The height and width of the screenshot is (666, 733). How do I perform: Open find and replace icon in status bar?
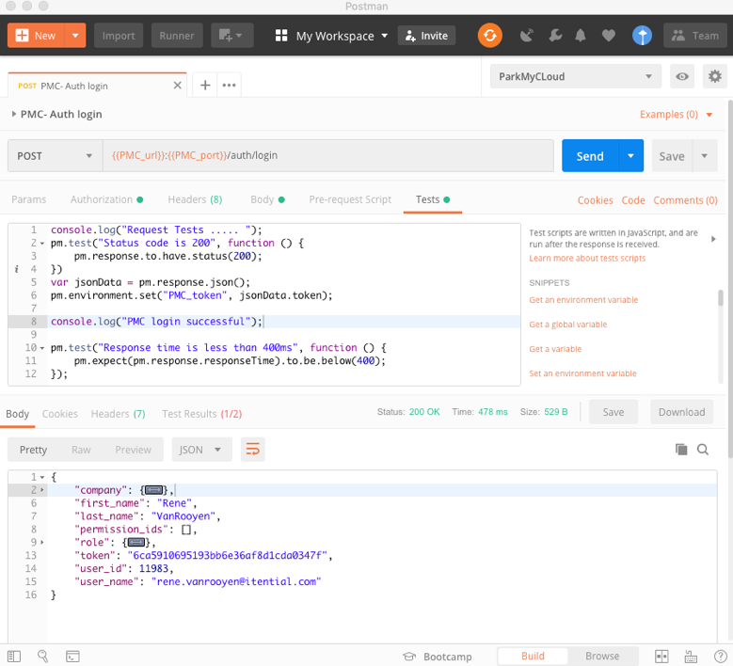(x=42, y=657)
